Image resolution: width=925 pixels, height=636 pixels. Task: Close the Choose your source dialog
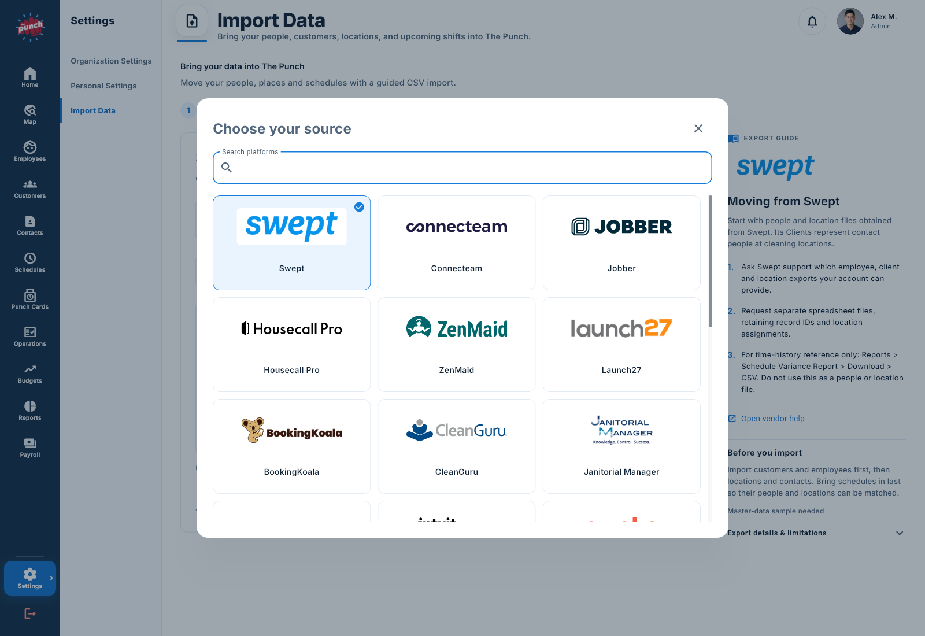pos(698,128)
